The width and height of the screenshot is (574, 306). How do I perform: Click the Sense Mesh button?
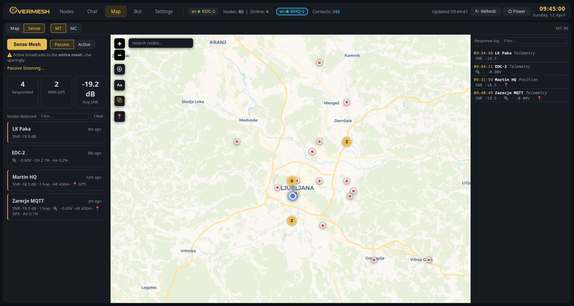27,44
